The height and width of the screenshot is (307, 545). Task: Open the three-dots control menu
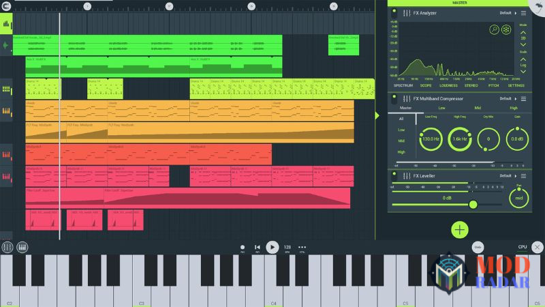(302, 248)
